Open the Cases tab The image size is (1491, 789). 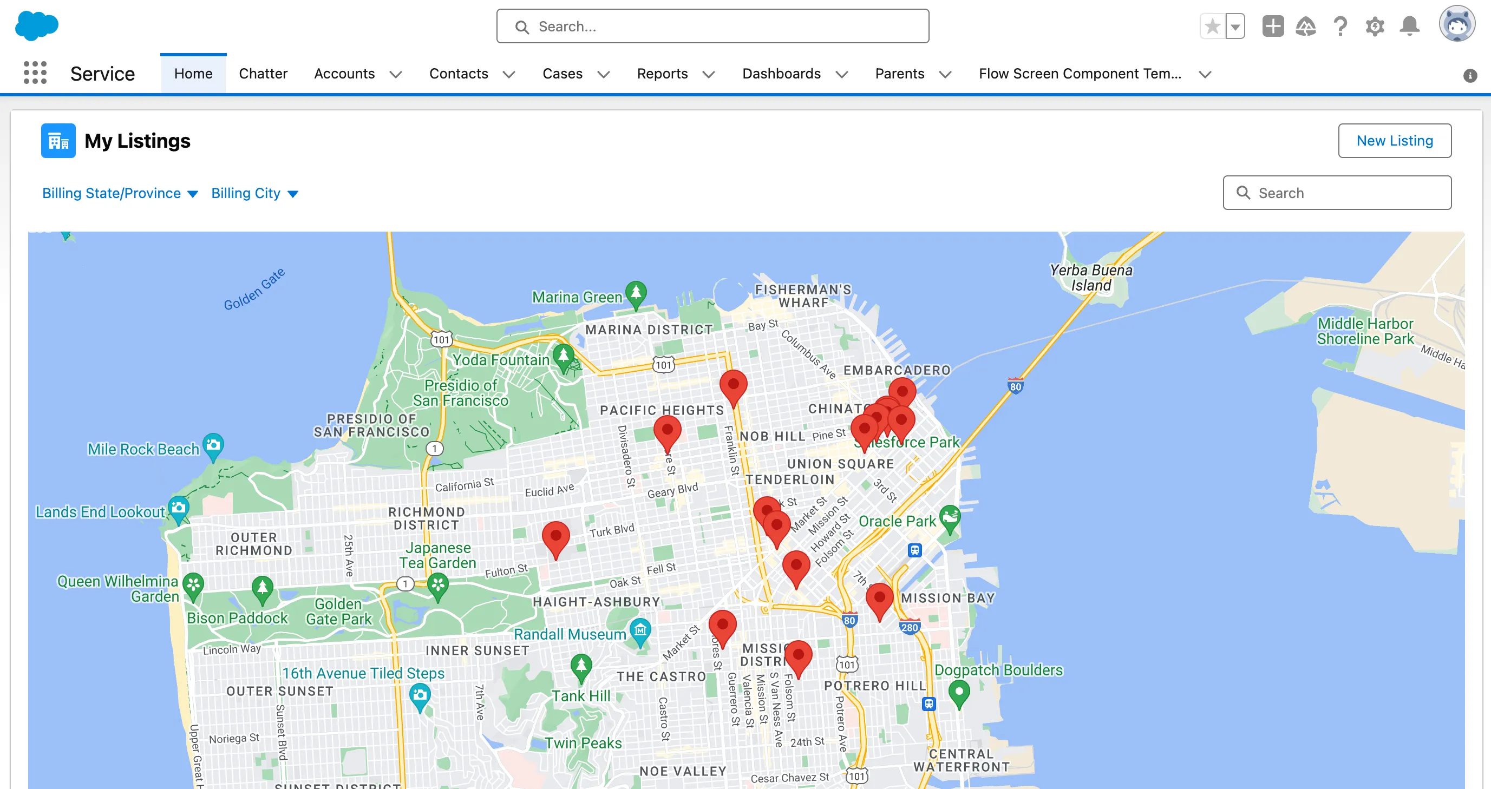pyautogui.click(x=562, y=74)
